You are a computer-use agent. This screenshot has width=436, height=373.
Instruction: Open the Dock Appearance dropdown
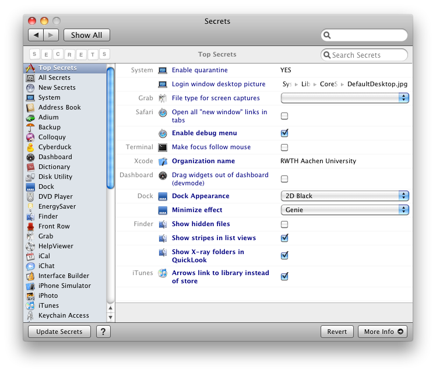pyautogui.click(x=344, y=196)
